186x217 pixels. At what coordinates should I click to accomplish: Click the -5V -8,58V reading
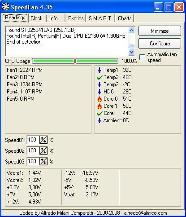click(x=81, y=180)
